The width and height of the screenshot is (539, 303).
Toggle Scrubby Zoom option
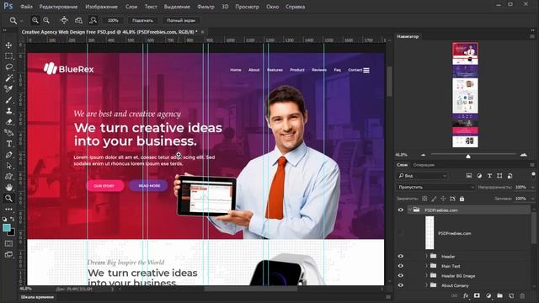(x=93, y=20)
